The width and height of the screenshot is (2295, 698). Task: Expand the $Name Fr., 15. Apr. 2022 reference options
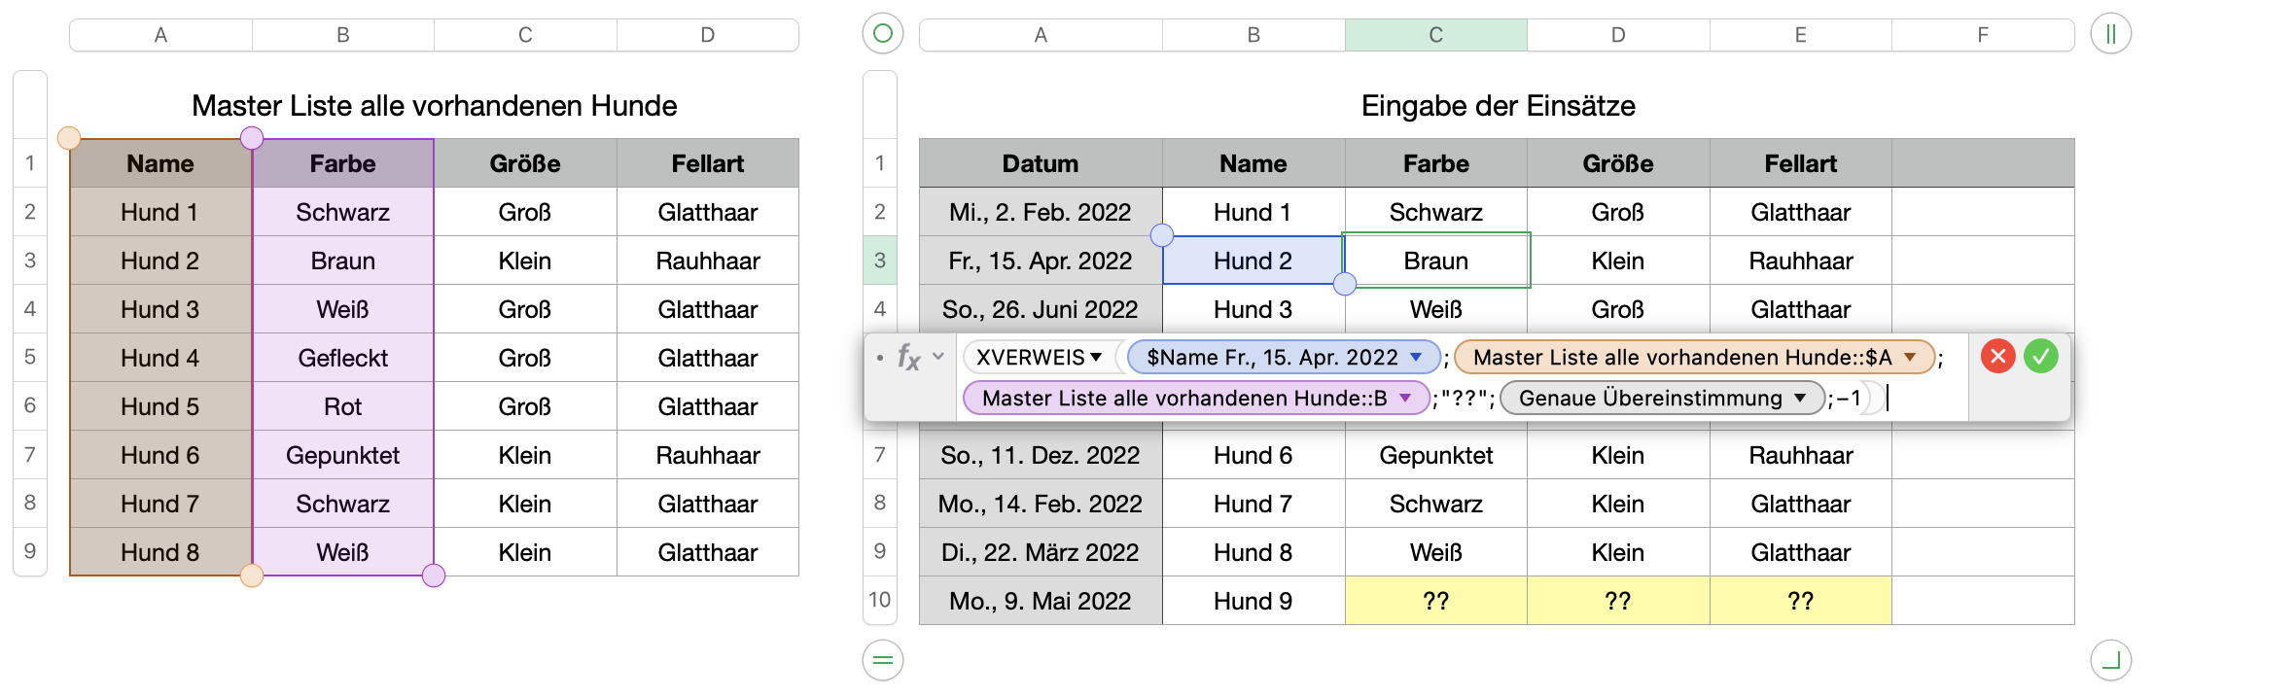point(1416,357)
